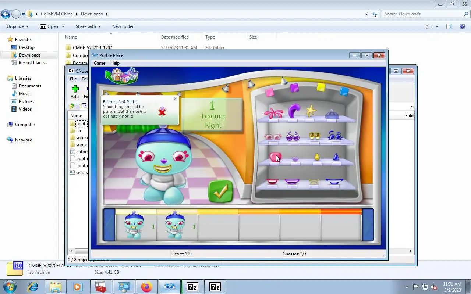The image size is (471, 294).
Task: Click CollabVM China in the address breadcrumb
Action: (x=56, y=14)
